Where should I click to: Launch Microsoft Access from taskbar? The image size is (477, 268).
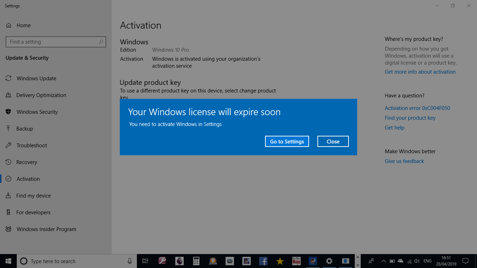(162, 261)
